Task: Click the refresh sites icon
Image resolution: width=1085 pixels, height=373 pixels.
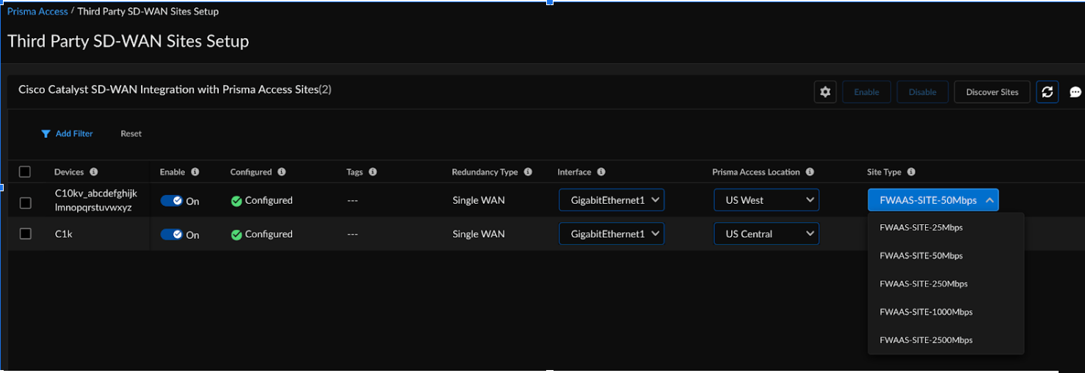Action: [1048, 92]
